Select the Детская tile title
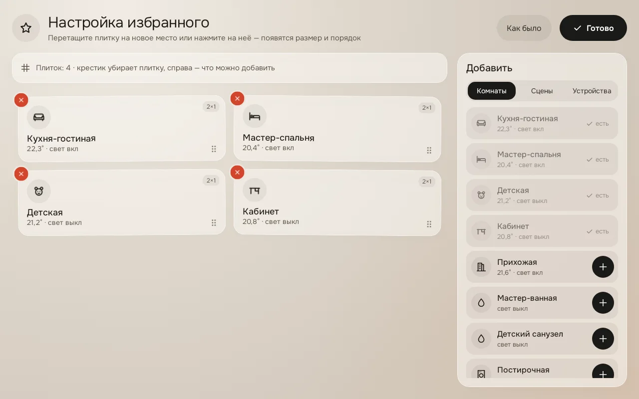The height and width of the screenshot is (399, 639). point(45,212)
